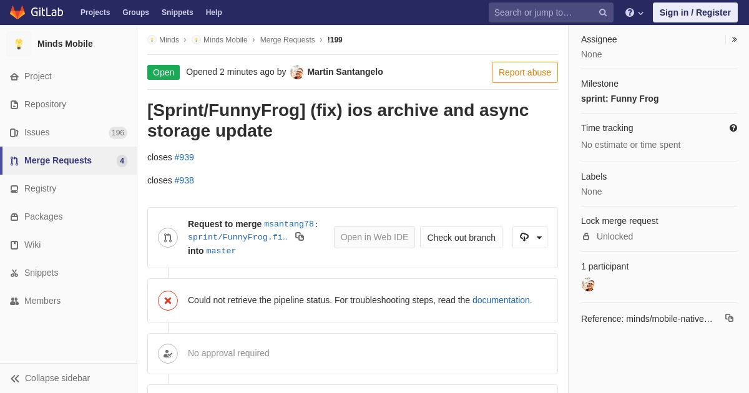This screenshot has height=393, width=749.
Task: Open Minds Mobile project title in the sidebar
Action: point(65,44)
